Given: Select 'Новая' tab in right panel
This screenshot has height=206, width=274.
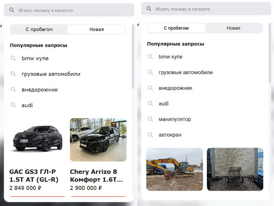Looking at the screenshot, I should click(234, 28).
